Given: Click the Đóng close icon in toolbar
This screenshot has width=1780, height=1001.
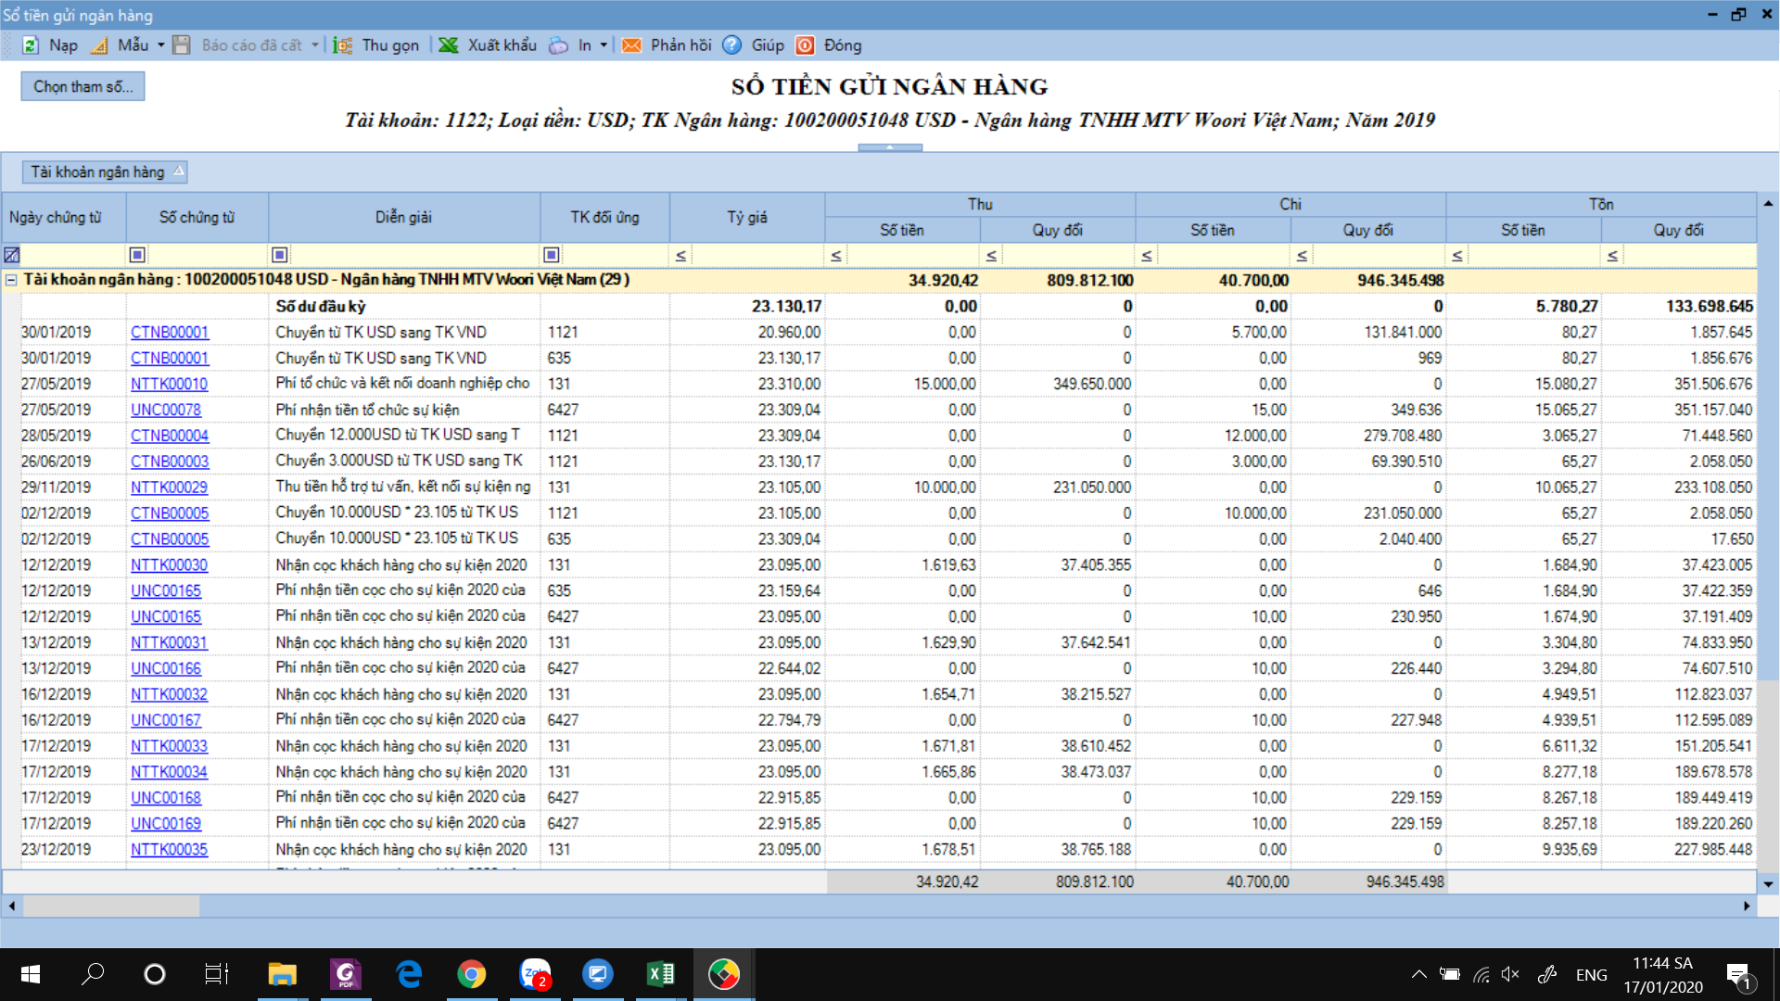Looking at the screenshot, I should 806,45.
